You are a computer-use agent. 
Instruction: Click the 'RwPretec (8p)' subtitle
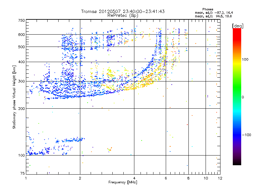click(x=123, y=16)
